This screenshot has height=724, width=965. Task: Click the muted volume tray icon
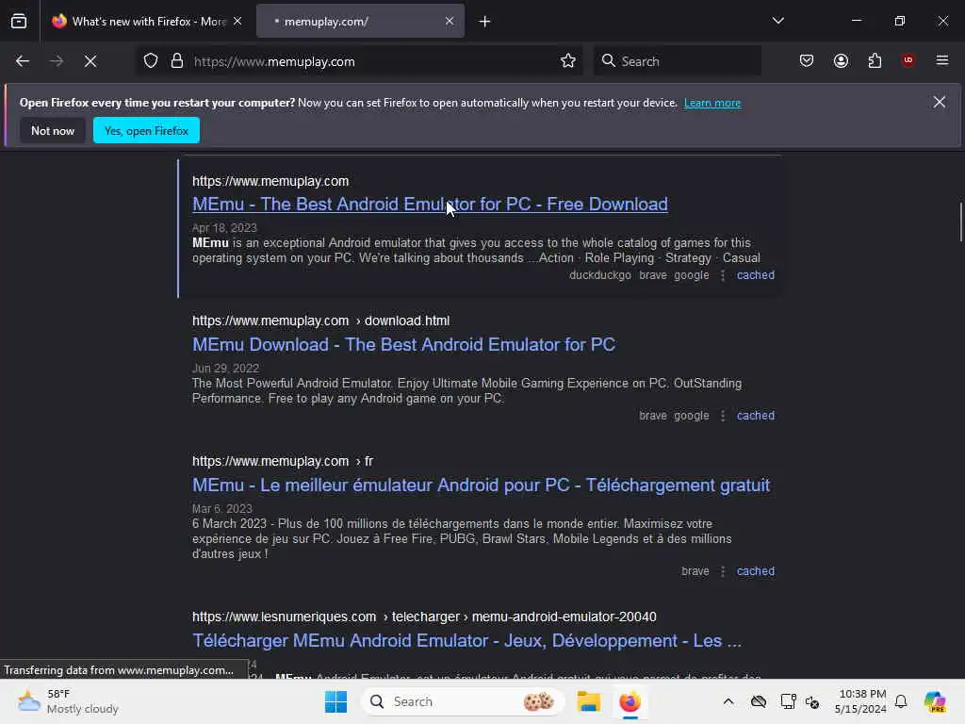pos(812,701)
